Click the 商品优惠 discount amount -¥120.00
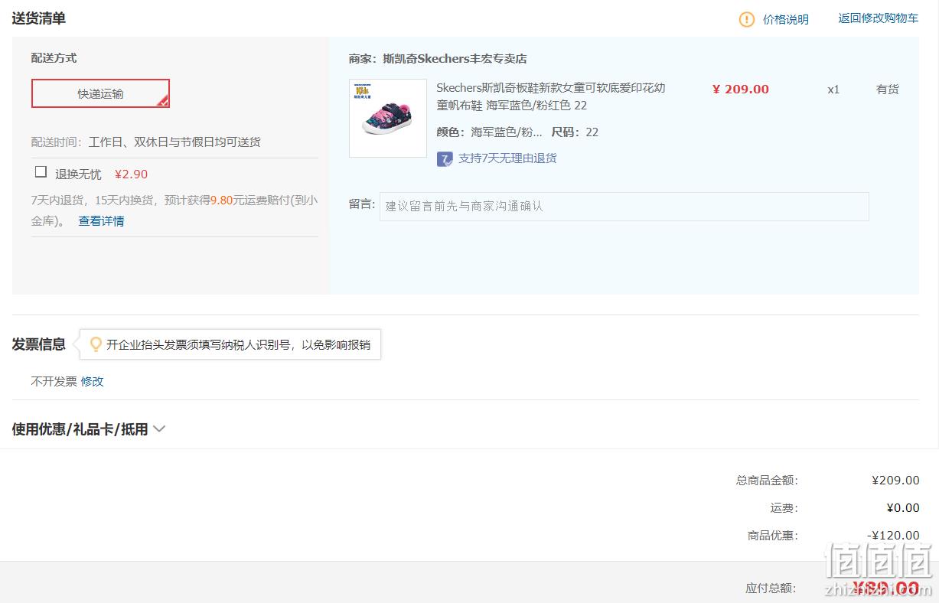Viewport: 939px width, 603px height. point(893,536)
